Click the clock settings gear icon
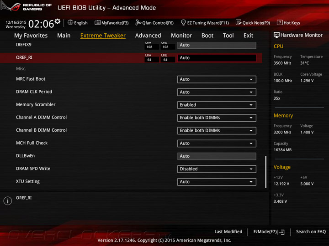This screenshot has width=329, height=246. click(x=58, y=21)
